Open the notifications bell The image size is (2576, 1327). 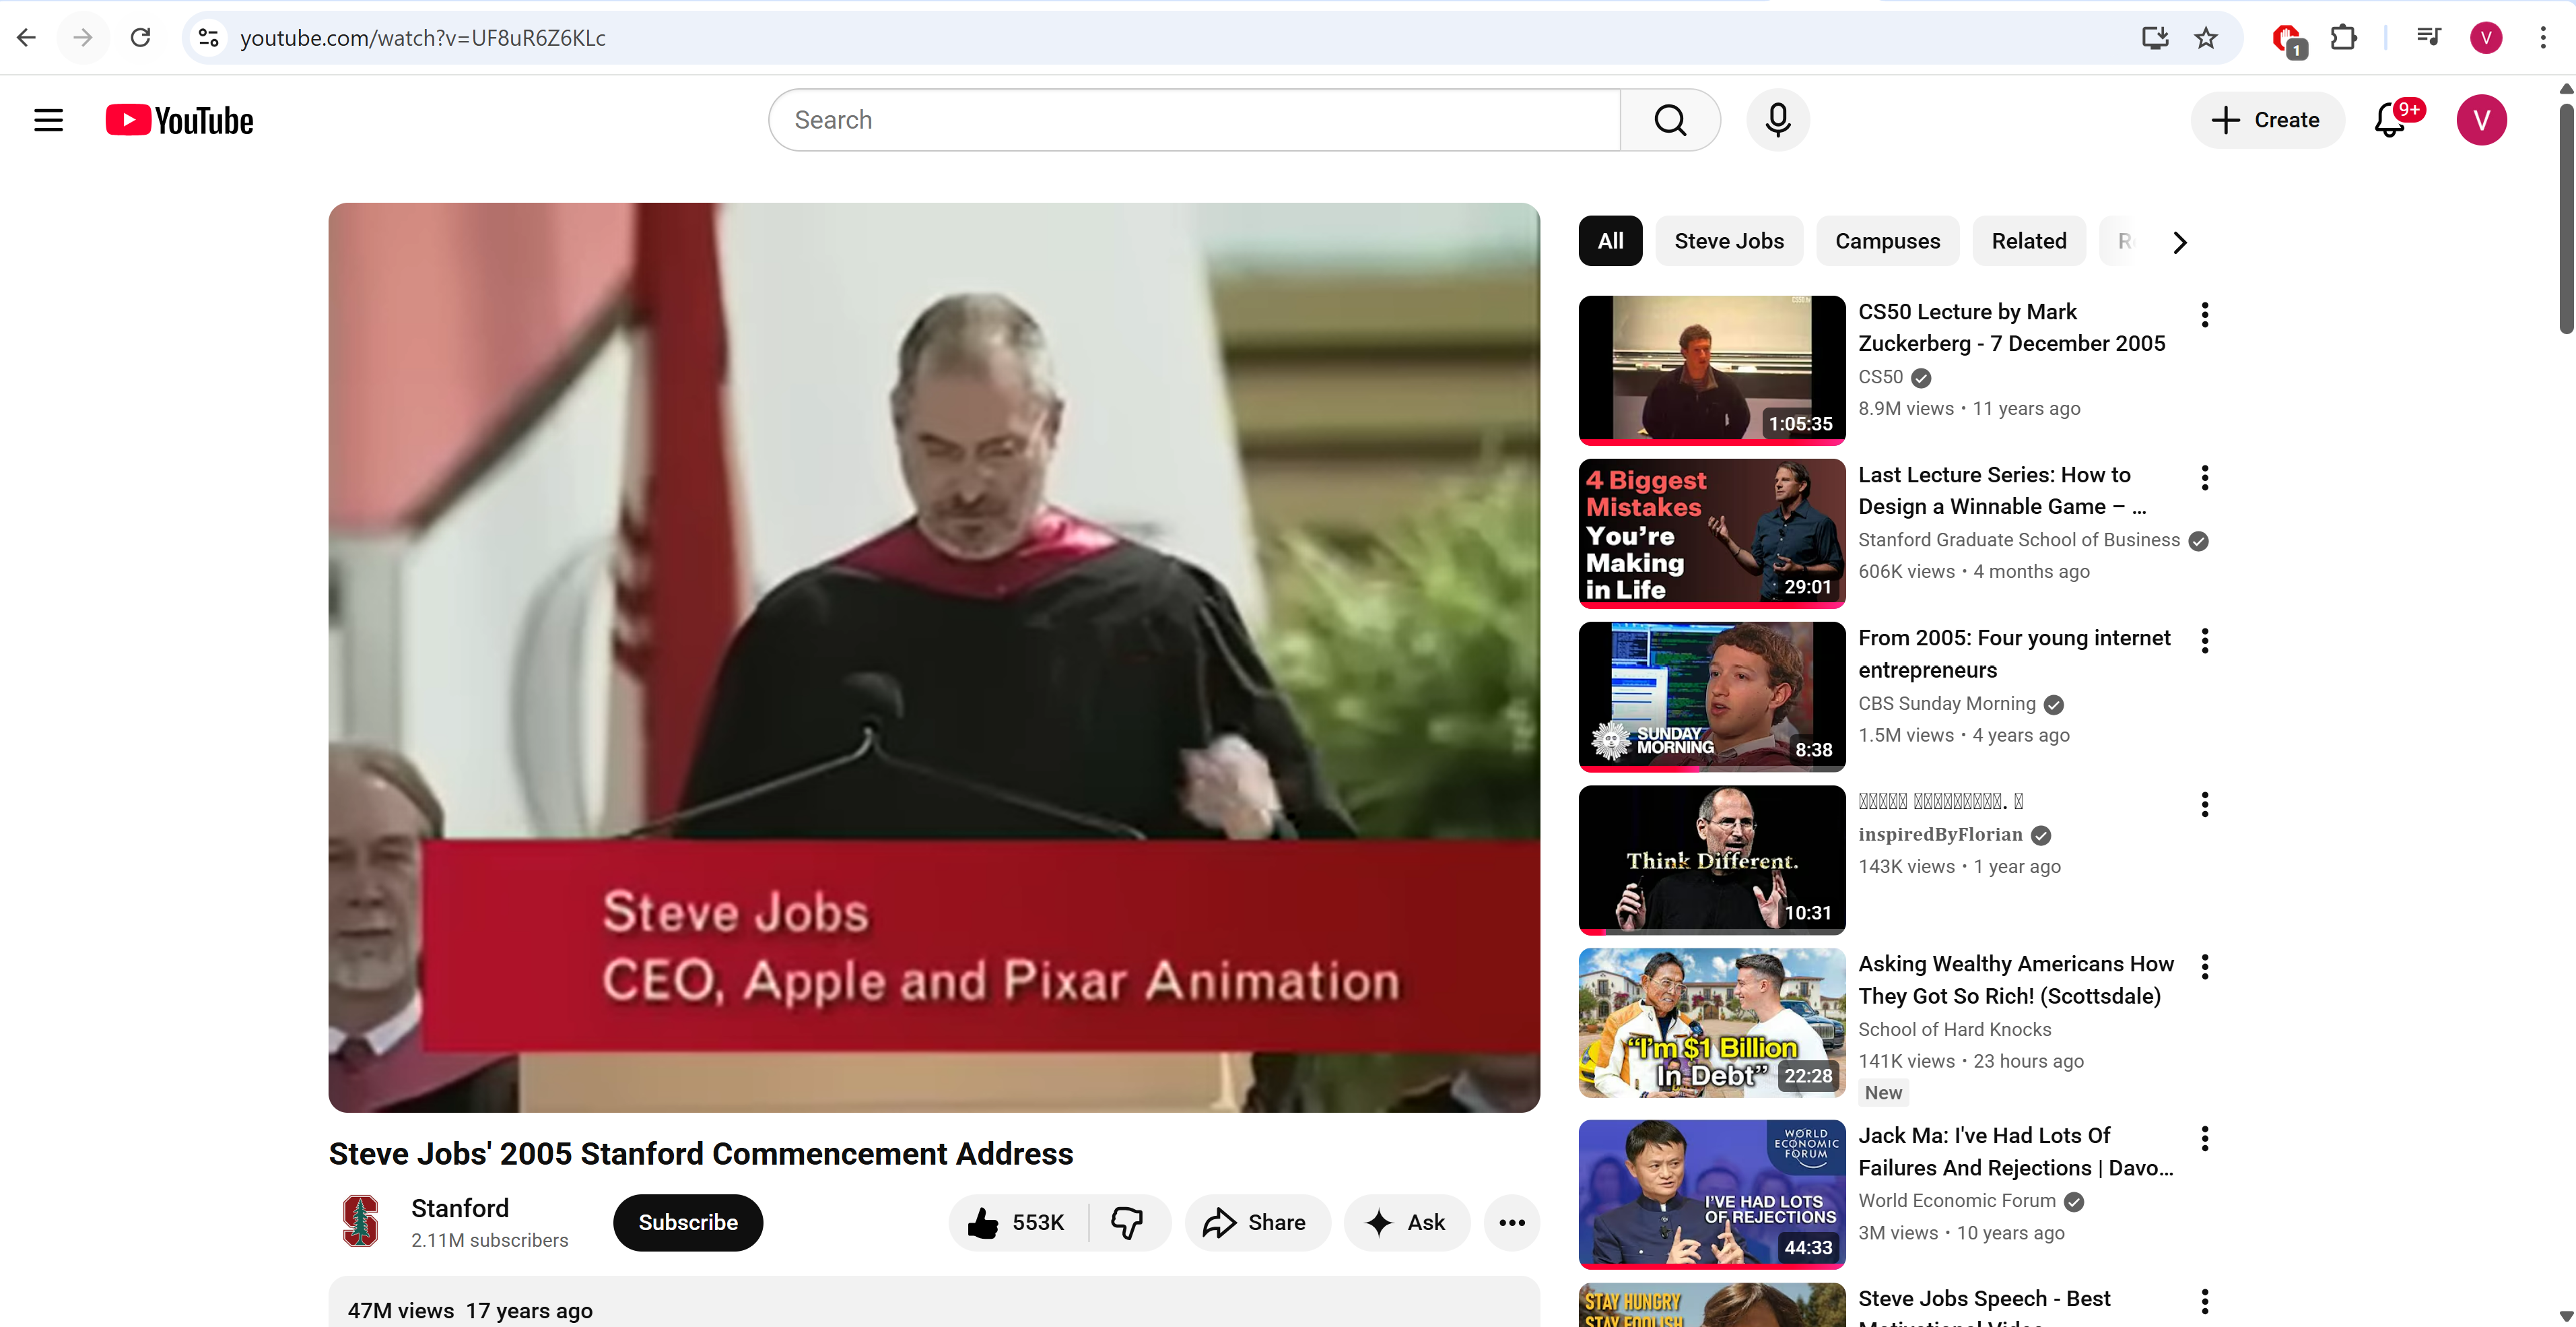[x=2390, y=120]
